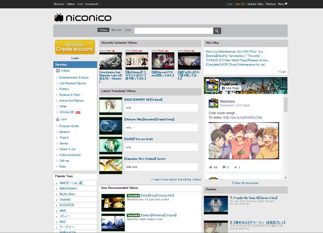Screen dimensions: 323x233
Task: Open Galaco Raindrop Original thumbnail
Action: coord(113,222)
